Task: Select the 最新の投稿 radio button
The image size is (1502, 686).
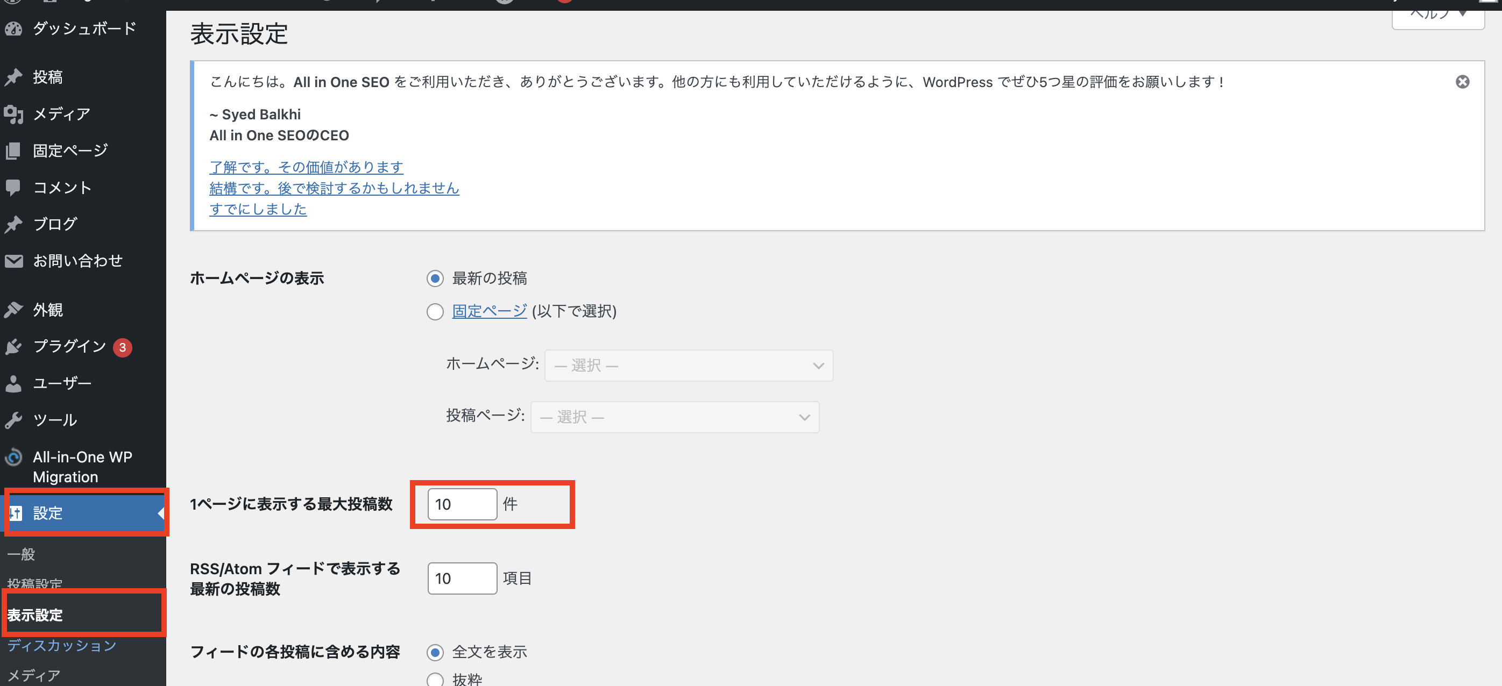Action: [435, 278]
